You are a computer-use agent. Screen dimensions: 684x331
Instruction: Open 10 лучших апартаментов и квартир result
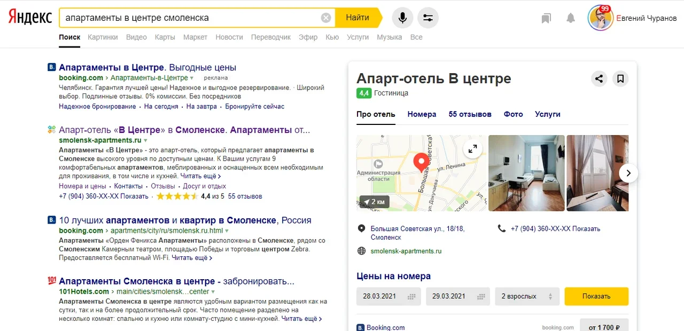point(185,220)
